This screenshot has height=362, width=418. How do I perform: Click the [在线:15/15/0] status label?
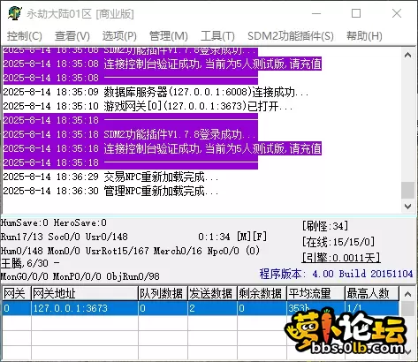(338, 242)
